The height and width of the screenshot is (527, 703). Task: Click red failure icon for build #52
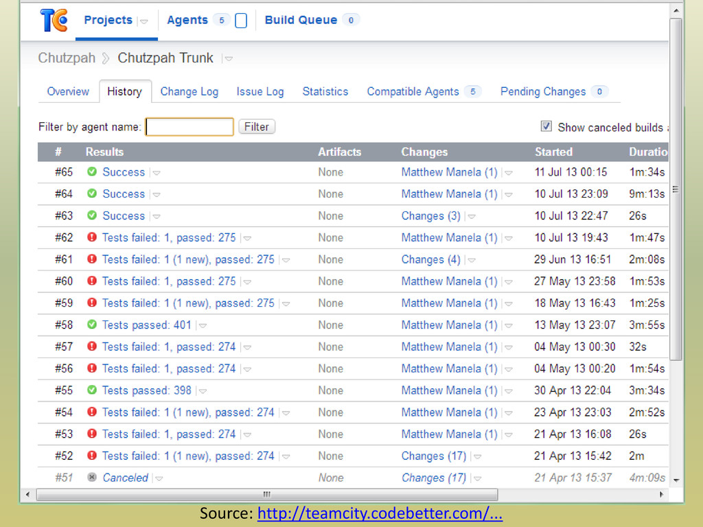(x=92, y=456)
